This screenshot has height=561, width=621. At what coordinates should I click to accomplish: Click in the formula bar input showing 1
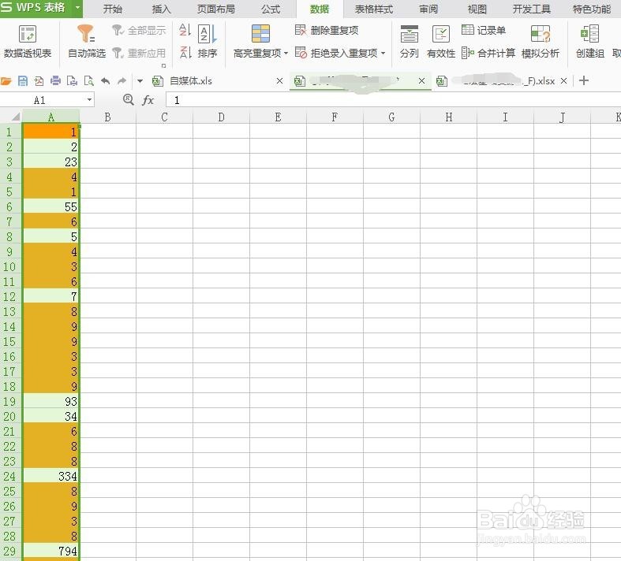point(393,100)
